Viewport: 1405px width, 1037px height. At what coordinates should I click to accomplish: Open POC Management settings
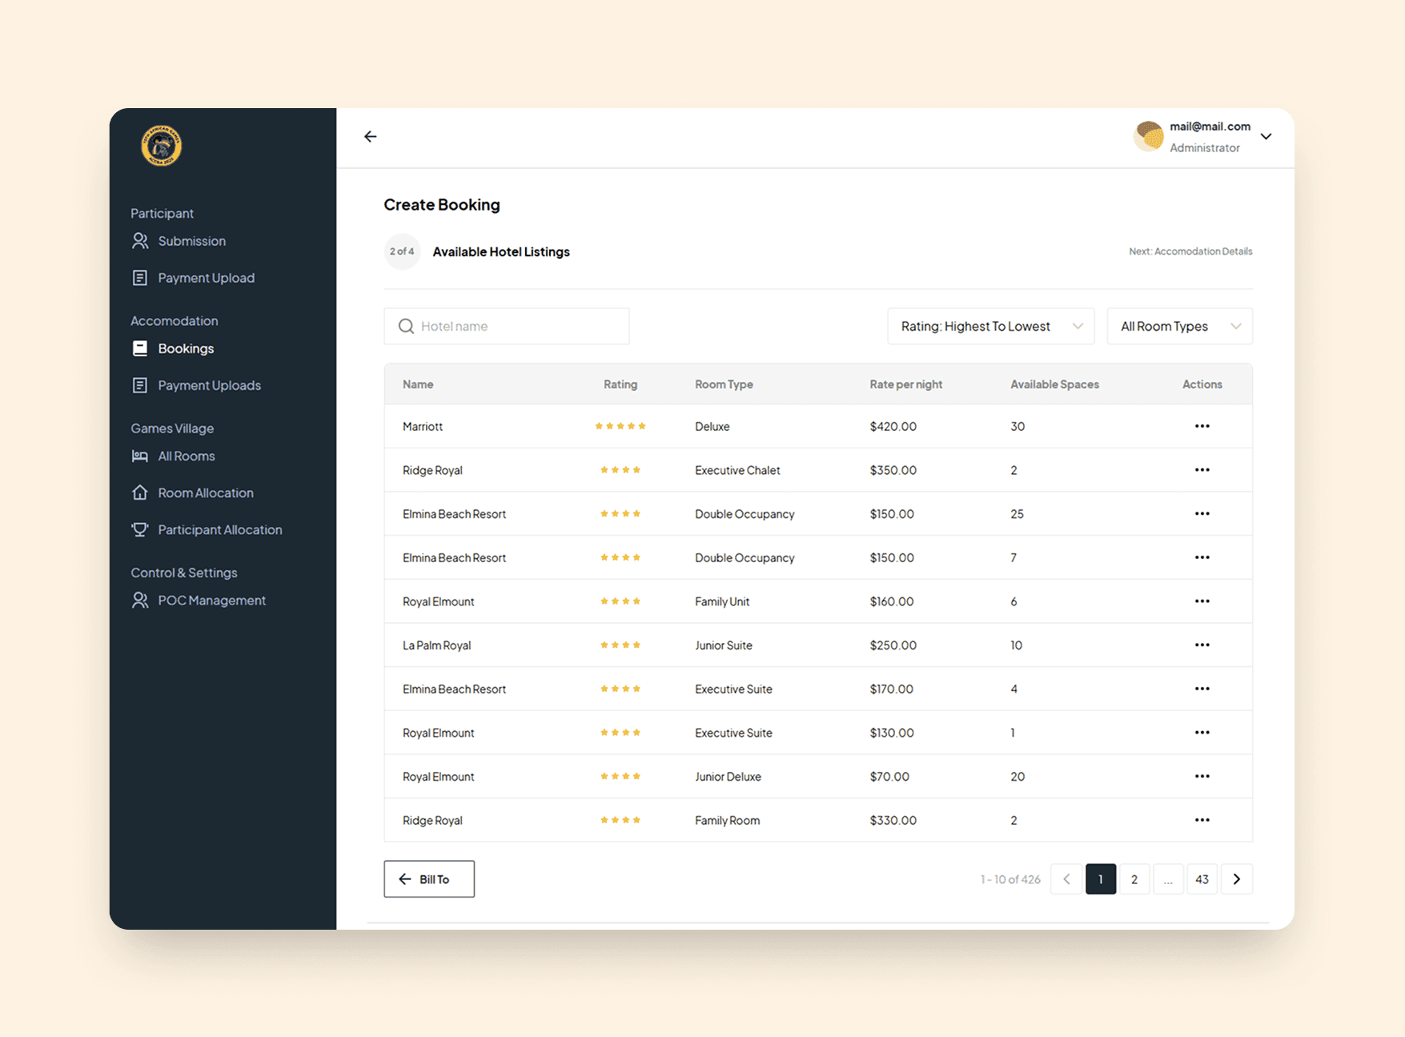(211, 600)
